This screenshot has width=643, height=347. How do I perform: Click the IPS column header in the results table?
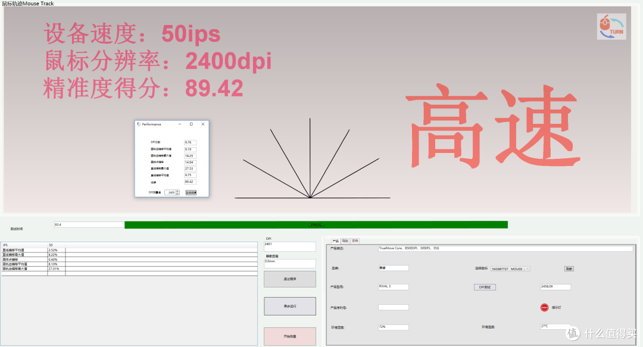point(24,245)
